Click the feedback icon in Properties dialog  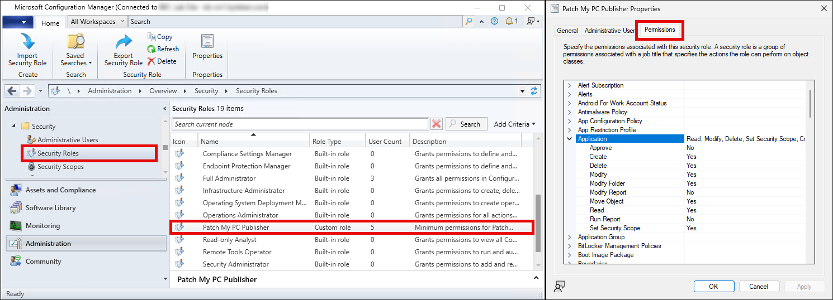pos(560,287)
